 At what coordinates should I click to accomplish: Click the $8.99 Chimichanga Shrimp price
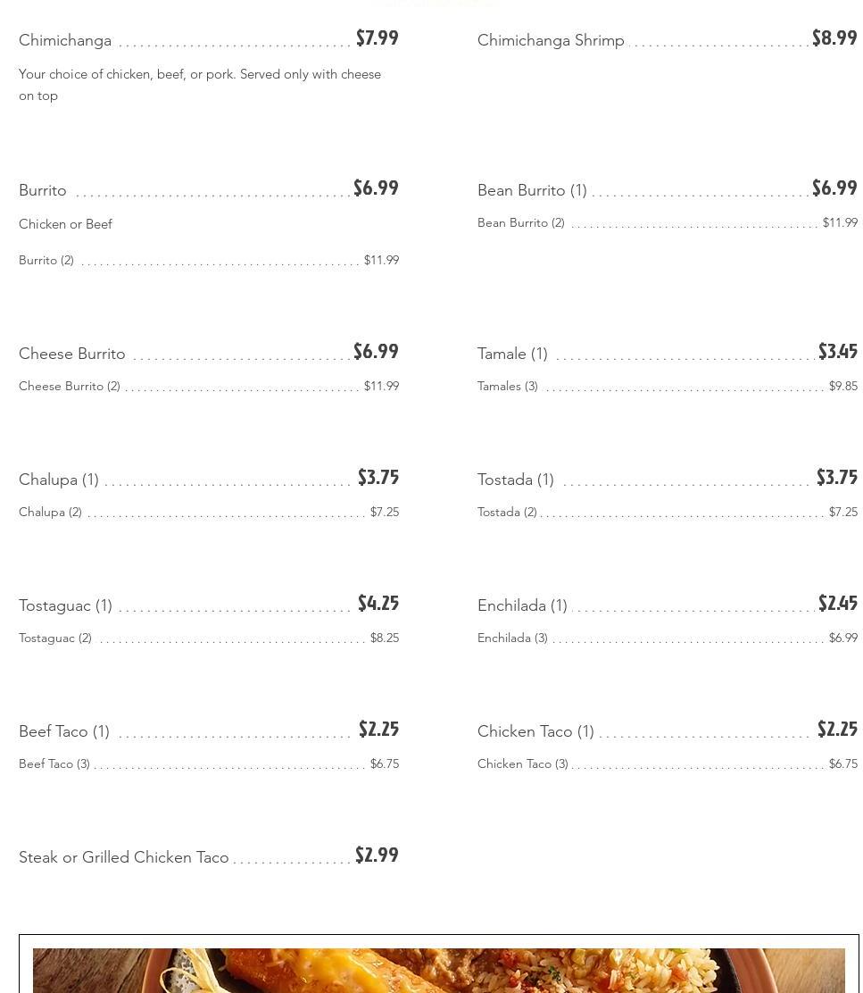(x=834, y=38)
